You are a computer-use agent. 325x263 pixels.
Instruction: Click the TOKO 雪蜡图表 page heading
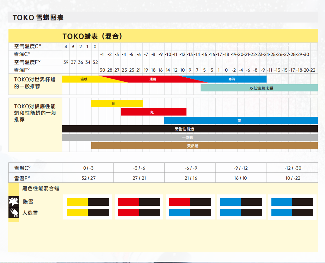point(38,18)
